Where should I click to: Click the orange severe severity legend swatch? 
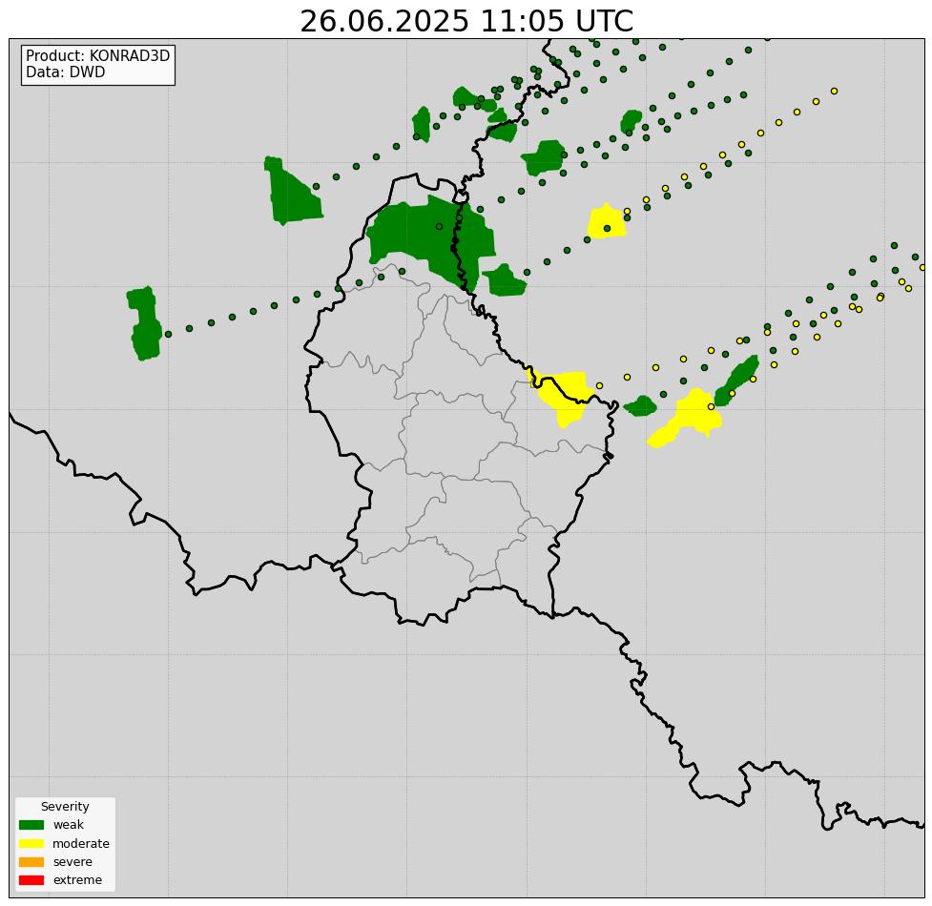[x=31, y=861]
